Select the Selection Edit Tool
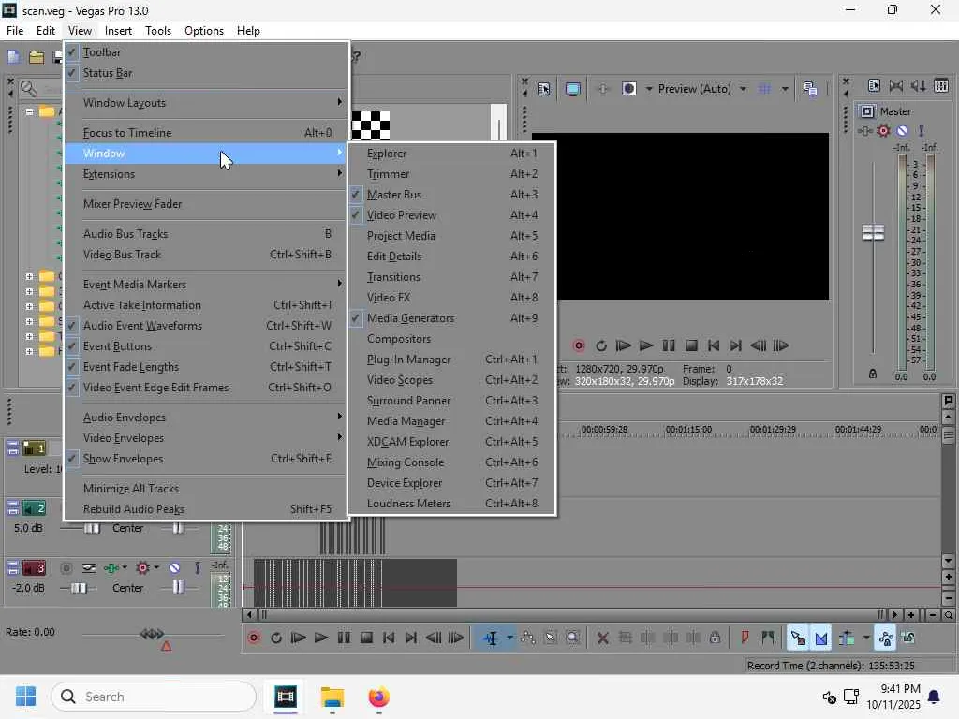Screen dimensions: 959x719 551,638
